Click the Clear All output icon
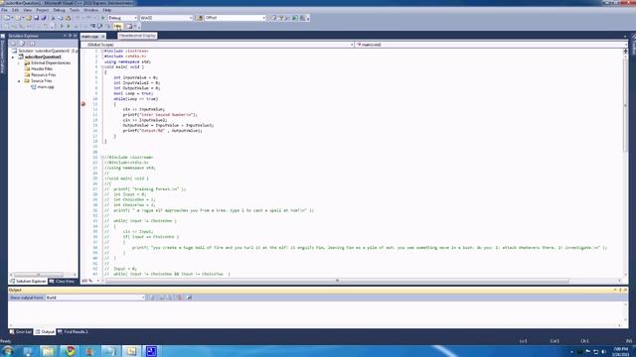Image resolution: width=636 pixels, height=357 pixels. point(179,297)
